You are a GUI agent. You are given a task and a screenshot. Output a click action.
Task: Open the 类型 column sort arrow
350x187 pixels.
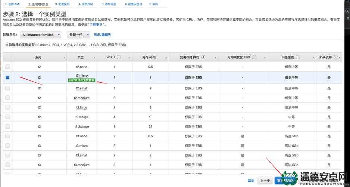point(94,58)
